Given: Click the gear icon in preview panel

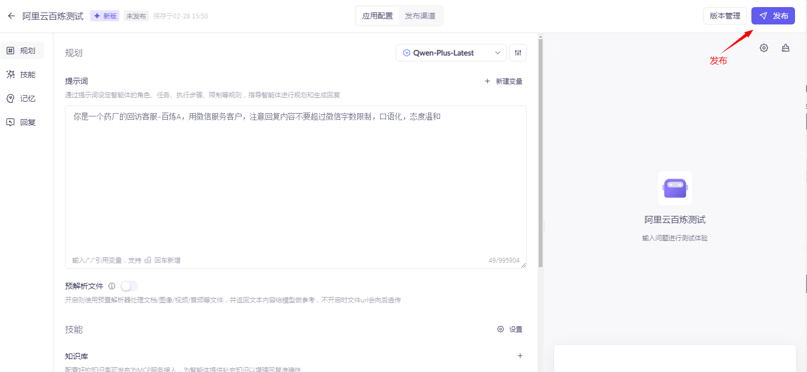Looking at the screenshot, I should [x=764, y=48].
